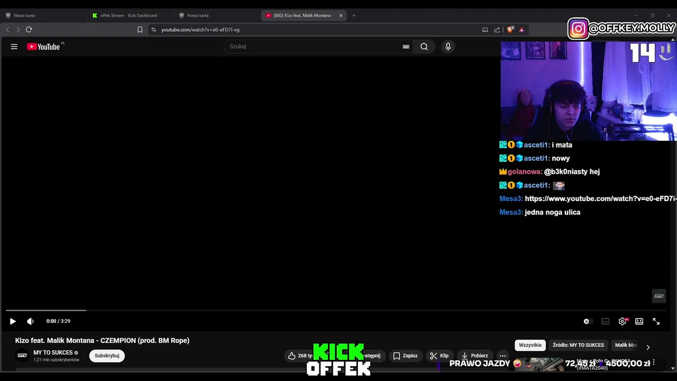Open site settings icon in address bar

[x=154, y=30]
